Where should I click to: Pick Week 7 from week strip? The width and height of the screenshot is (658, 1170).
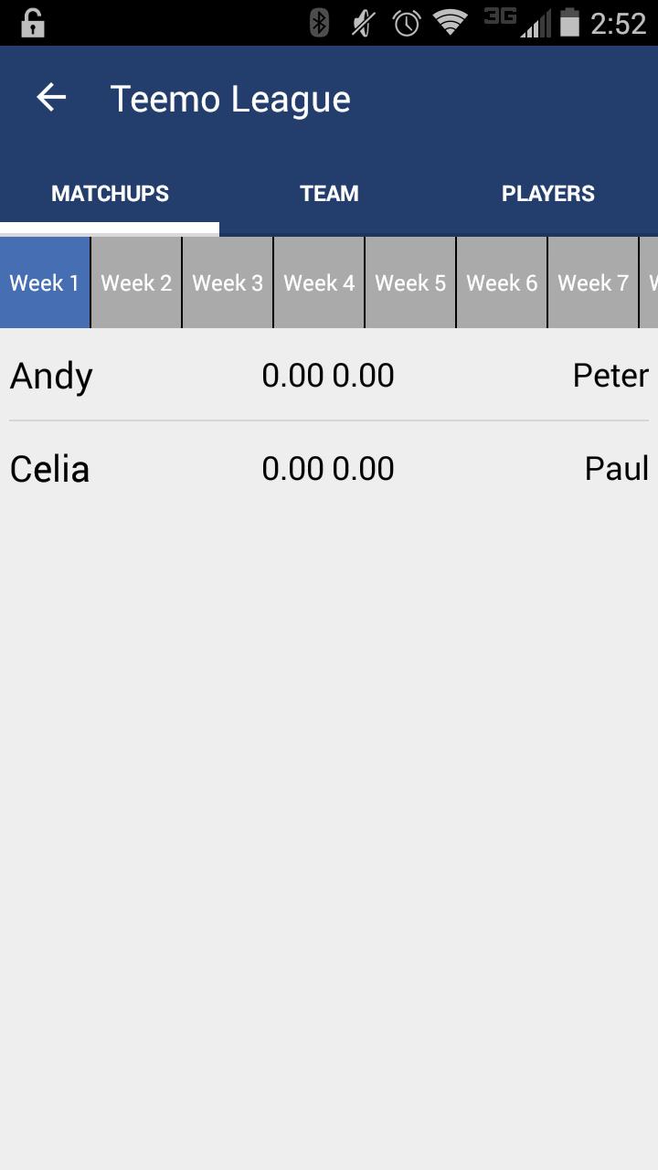[x=593, y=282]
